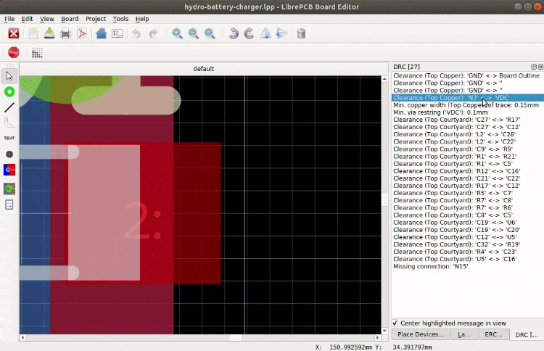Float the DRC dock panel
This screenshot has height=351, width=544.
tap(533, 66)
